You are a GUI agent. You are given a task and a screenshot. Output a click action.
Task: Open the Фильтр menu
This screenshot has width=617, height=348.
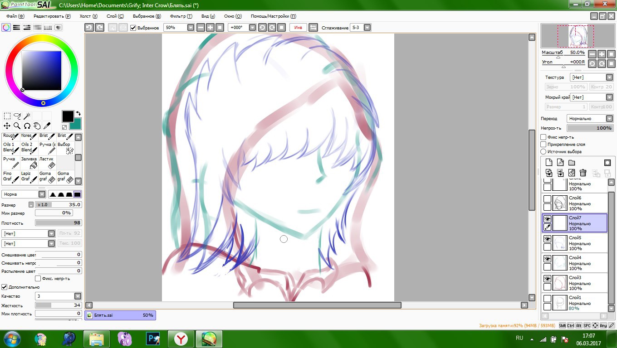click(181, 16)
